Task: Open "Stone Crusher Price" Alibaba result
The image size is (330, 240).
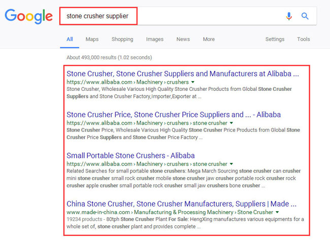Action: click(174, 115)
